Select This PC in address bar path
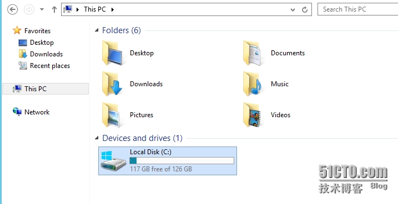 (x=95, y=9)
